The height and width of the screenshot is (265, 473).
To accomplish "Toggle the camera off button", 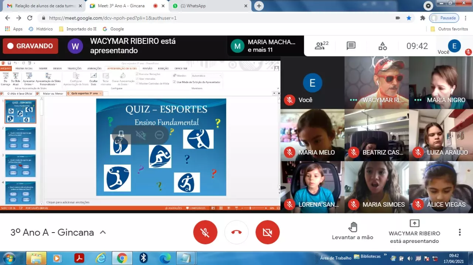I will [x=268, y=232].
